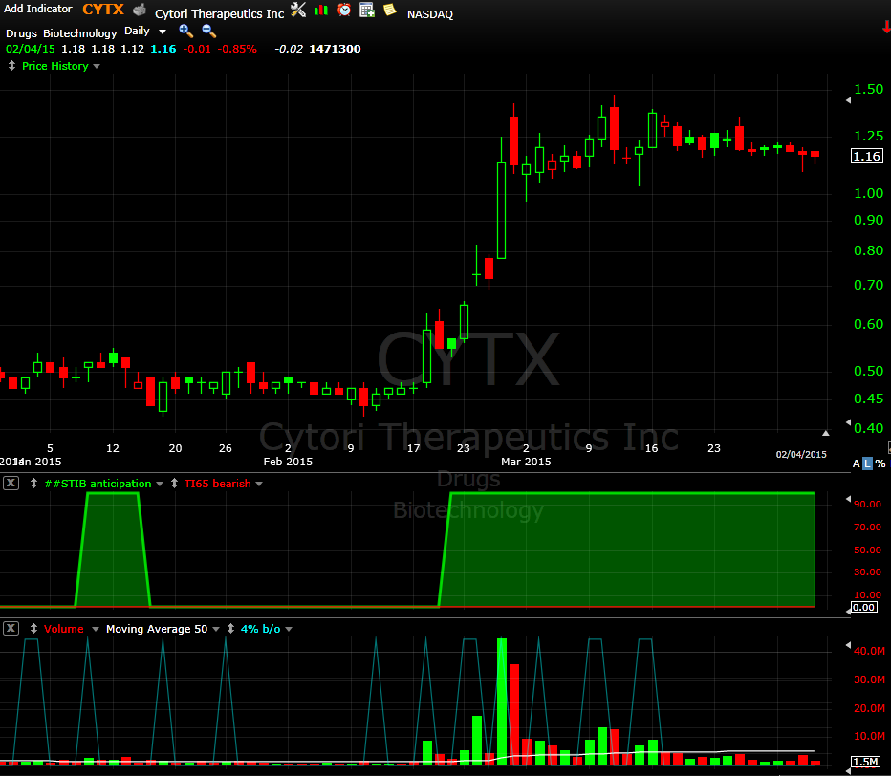Expand the 4% b/o dropdown
This screenshot has height=776, width=891.
click(x=289, y=629)
